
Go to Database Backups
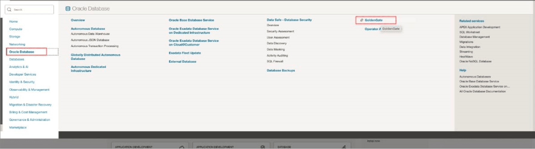tap(281, 70)
